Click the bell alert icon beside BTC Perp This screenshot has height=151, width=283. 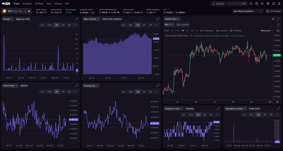25,11
